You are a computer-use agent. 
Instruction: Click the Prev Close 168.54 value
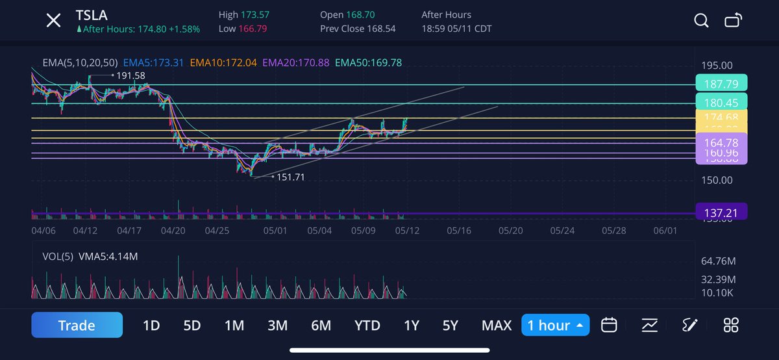pyautogui.click(x=358, y=29)
